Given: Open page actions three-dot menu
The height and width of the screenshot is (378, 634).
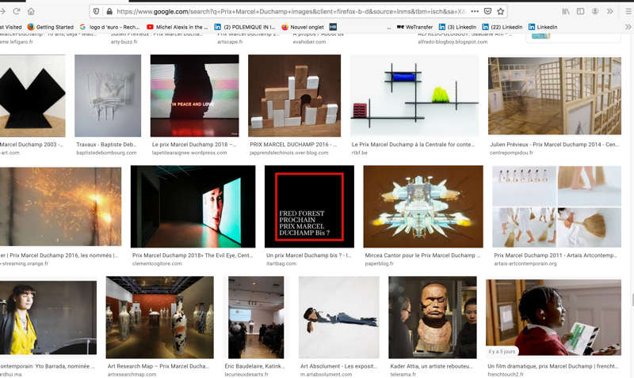Looking at the screenshot, I should pyautogui.click(x=474, y=11).
